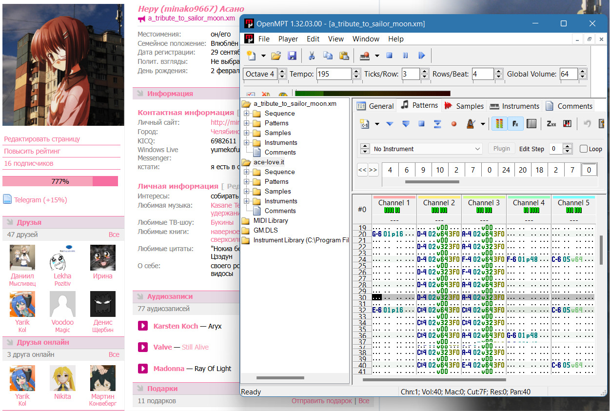The image size is (610, 411).
Task: Click the order list horizontal scrollbar
Action: [x=432, y=182]
